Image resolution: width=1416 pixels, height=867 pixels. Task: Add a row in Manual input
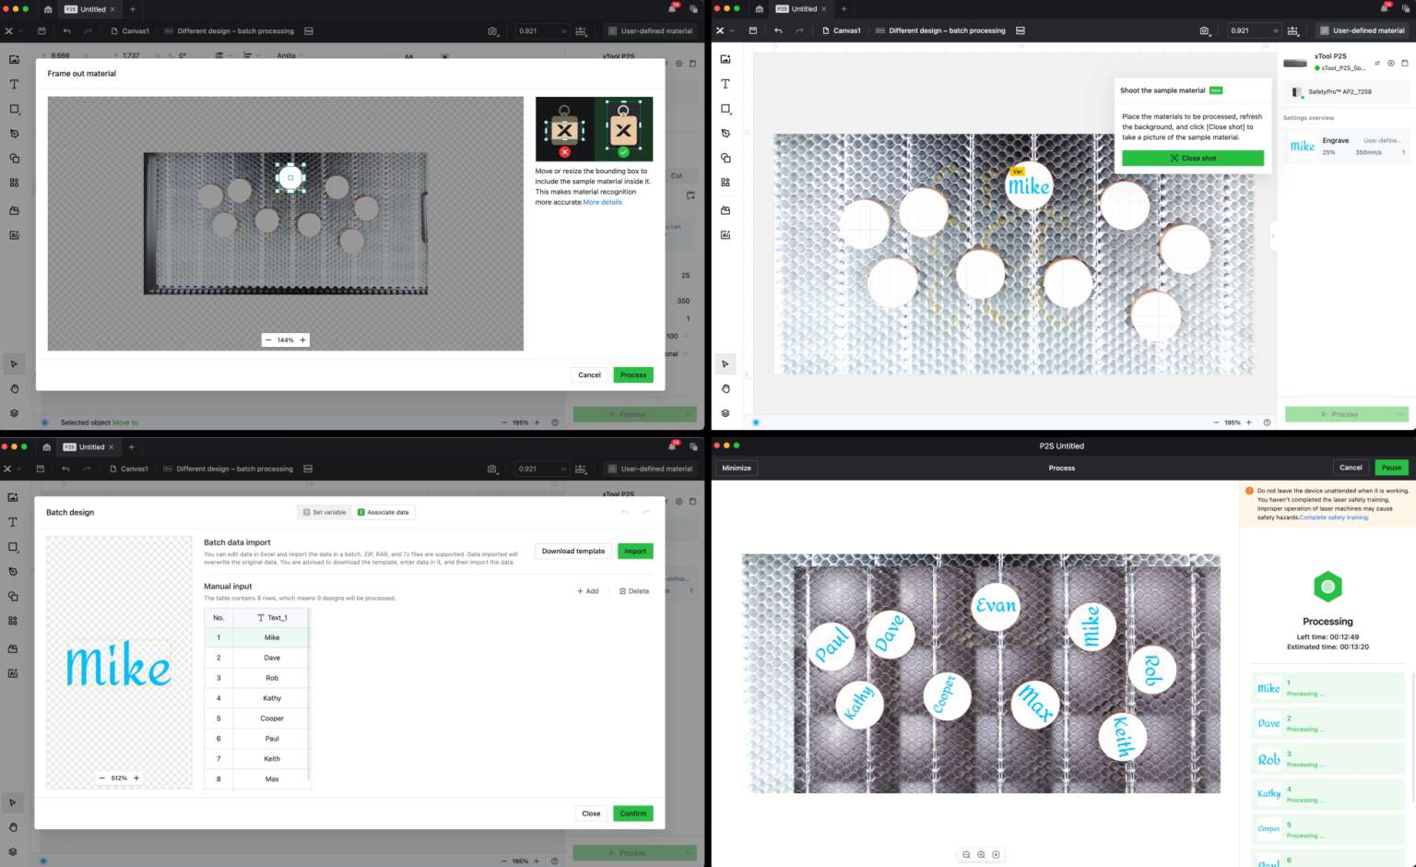(587, 591)
